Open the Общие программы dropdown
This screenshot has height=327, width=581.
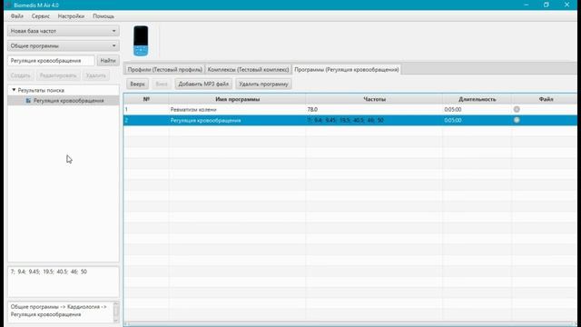(64, 45)
